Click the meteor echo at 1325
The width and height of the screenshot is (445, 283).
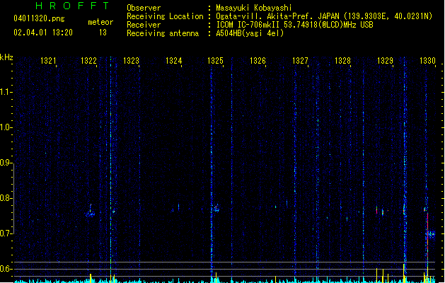pyautogui.click(x=216, y=209)
